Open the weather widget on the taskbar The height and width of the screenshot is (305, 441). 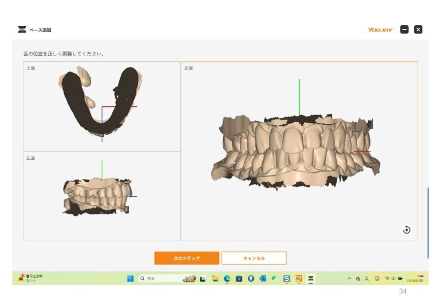30,278
